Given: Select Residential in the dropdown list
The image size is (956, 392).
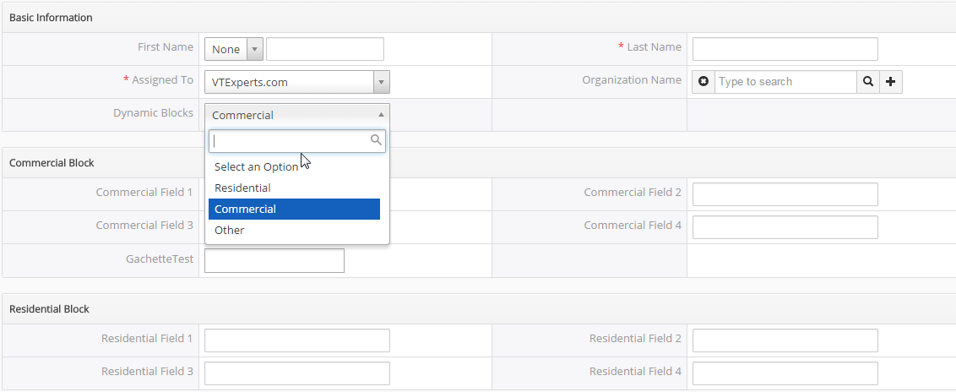Looking at the screenshot, I should pyautogui.click(x=294, y=188).
